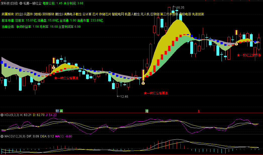
Task: Click the MACD(12,26,9) indicator label
Action: pos(15,136)
